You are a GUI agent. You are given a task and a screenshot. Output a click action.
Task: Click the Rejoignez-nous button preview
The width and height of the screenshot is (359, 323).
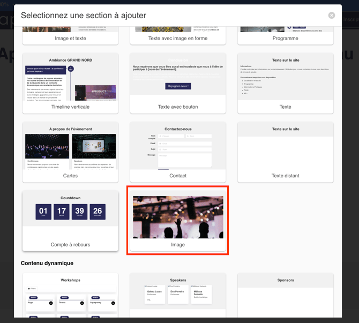pyautogui.click(x=178, y=86)
